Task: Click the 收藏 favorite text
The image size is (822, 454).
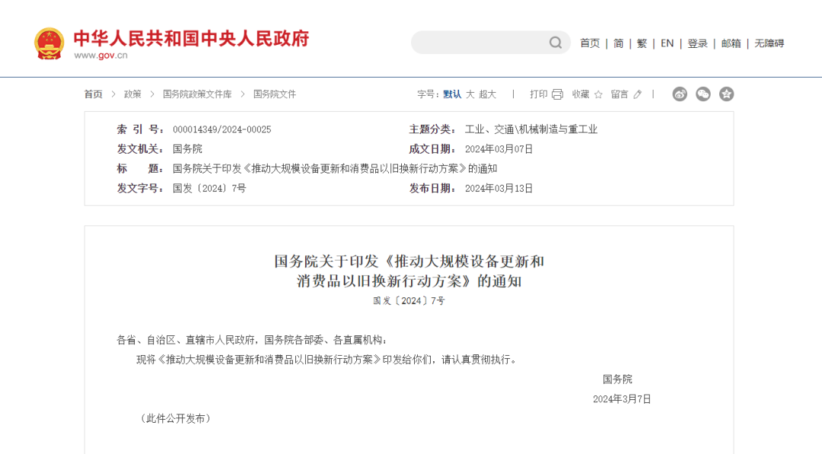Action: coord(581,94)
